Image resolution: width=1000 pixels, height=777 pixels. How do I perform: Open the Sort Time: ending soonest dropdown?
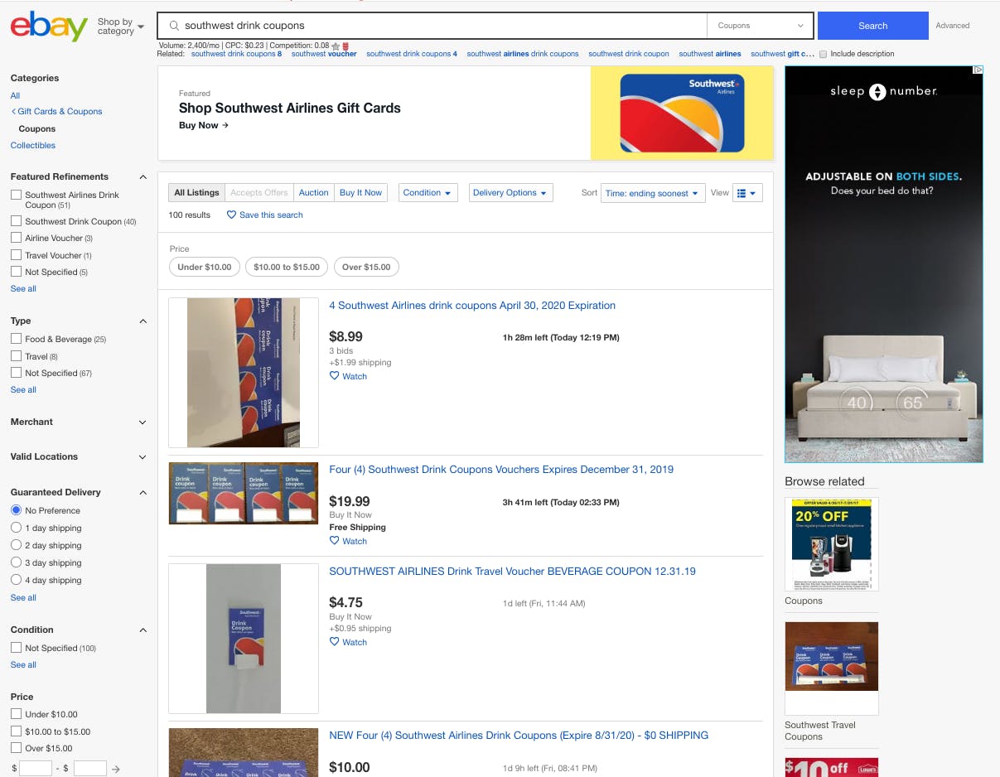tap(653, 193)
